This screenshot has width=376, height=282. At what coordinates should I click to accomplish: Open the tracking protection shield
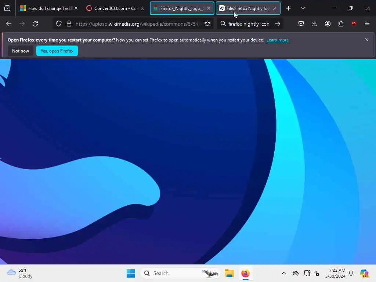tap(59, 24)
